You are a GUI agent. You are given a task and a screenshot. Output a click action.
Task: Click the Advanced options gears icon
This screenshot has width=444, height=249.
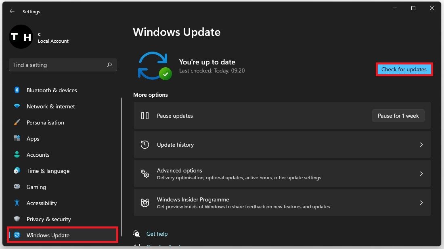(145, 174)
